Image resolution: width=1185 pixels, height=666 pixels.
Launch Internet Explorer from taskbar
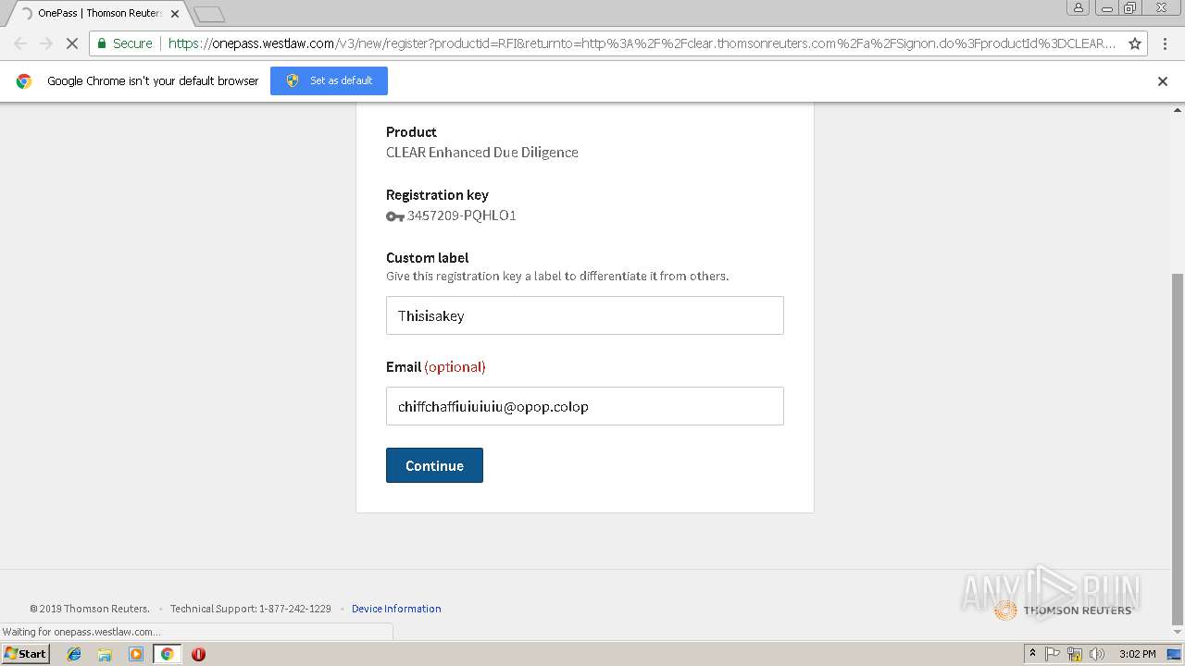coord(74,654)
